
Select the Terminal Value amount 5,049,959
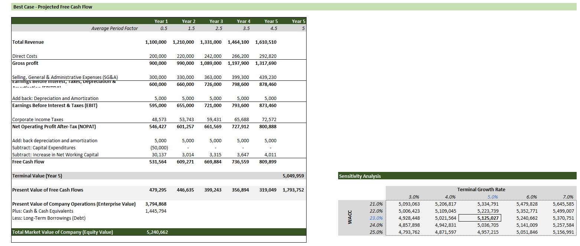point(293,176)
